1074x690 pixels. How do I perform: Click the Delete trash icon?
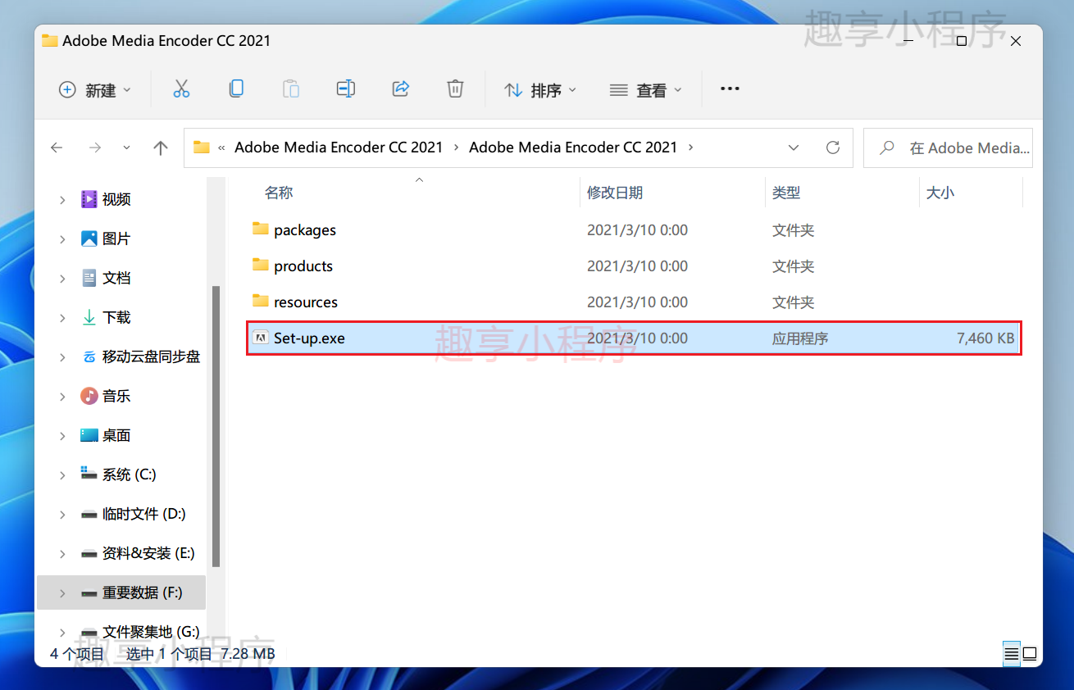point(455,89)
